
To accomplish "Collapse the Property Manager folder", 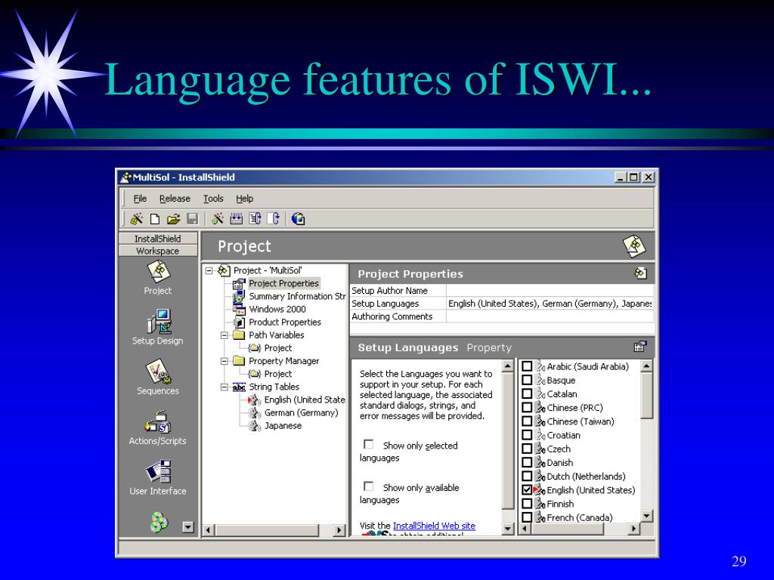I will point(224,361).
